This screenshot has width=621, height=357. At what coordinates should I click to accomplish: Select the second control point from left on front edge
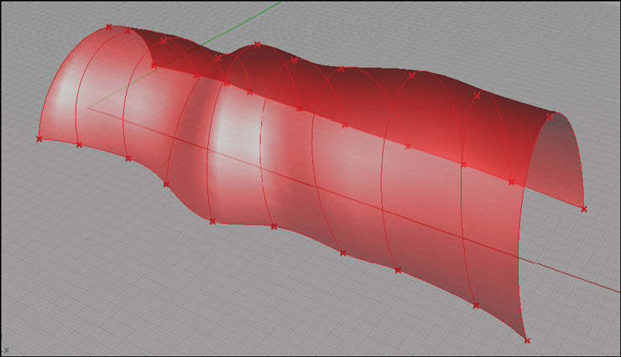click(x=79, y=145)
